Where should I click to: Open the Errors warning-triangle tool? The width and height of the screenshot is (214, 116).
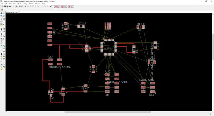(x=2, y=69)
